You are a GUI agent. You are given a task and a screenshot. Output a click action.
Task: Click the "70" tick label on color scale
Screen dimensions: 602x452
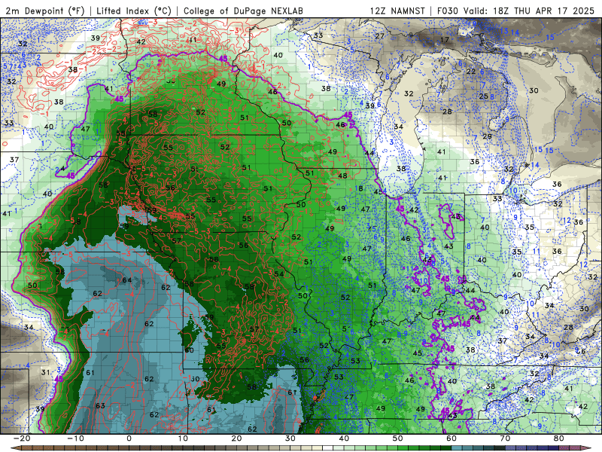(x=505, y=438)
